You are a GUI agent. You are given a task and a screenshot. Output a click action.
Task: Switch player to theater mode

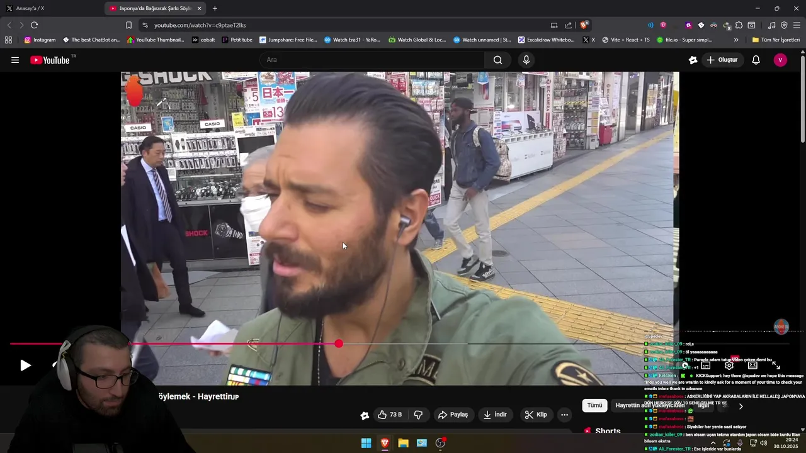click(752, 365)
